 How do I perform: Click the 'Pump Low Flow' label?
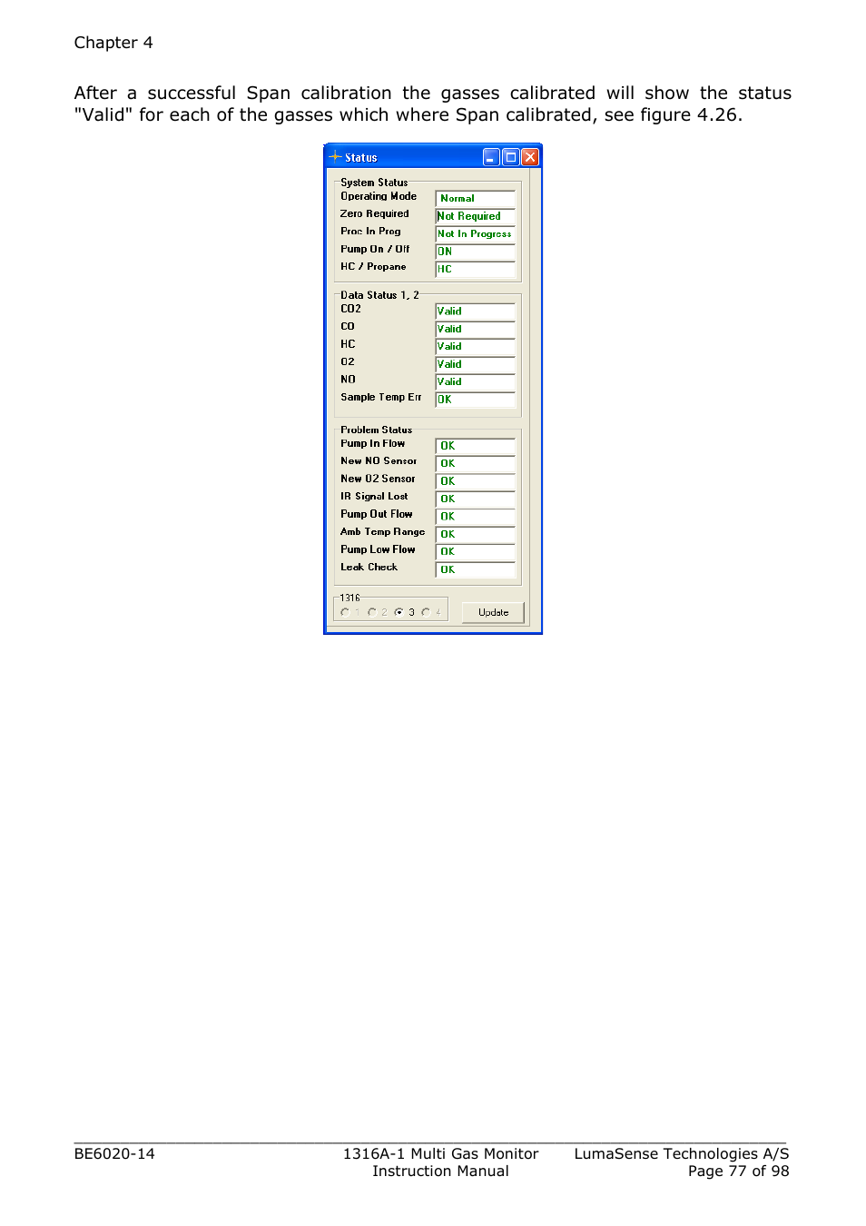(378, 549)
